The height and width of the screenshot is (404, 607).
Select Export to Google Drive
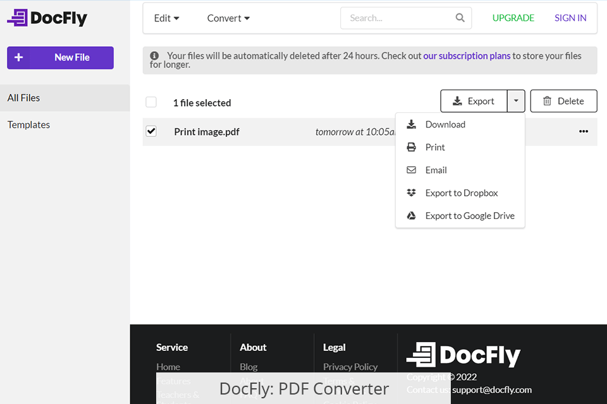[x=460, y=215]
